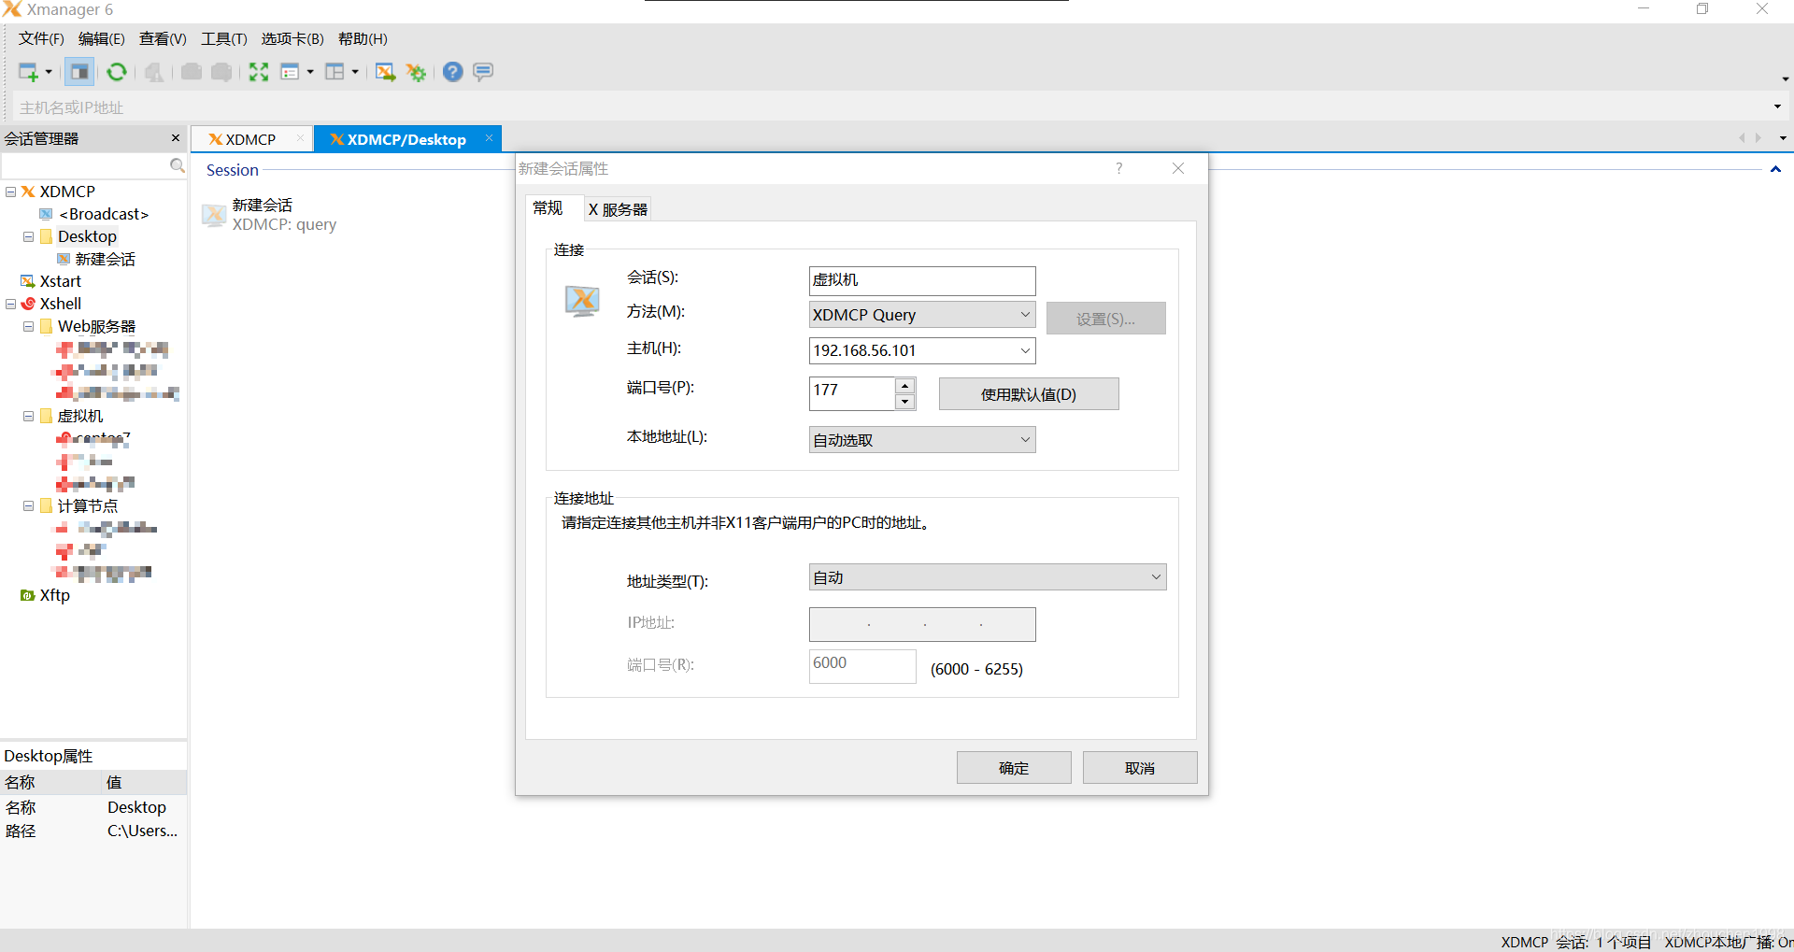
Task: Click the 名称 column header in properties
Action: point(50,782)
